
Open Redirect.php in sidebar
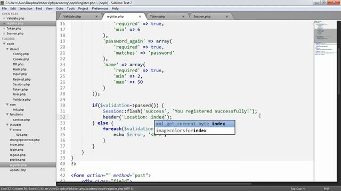22,80
